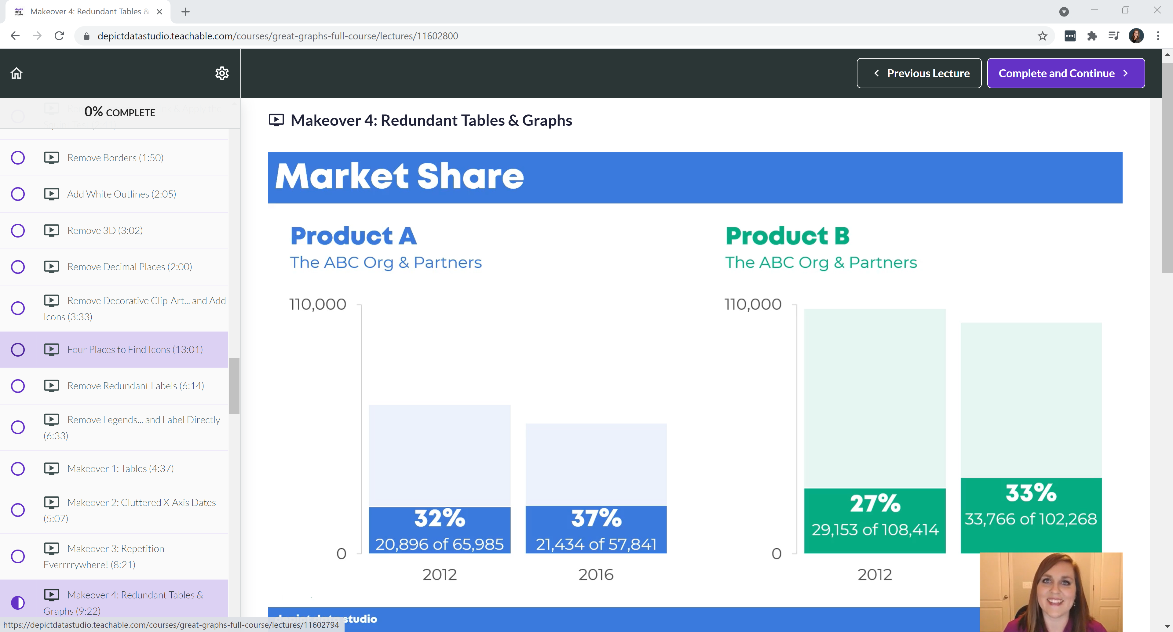Toggle completion circle for Remove Decimal Places

(18, 267)
